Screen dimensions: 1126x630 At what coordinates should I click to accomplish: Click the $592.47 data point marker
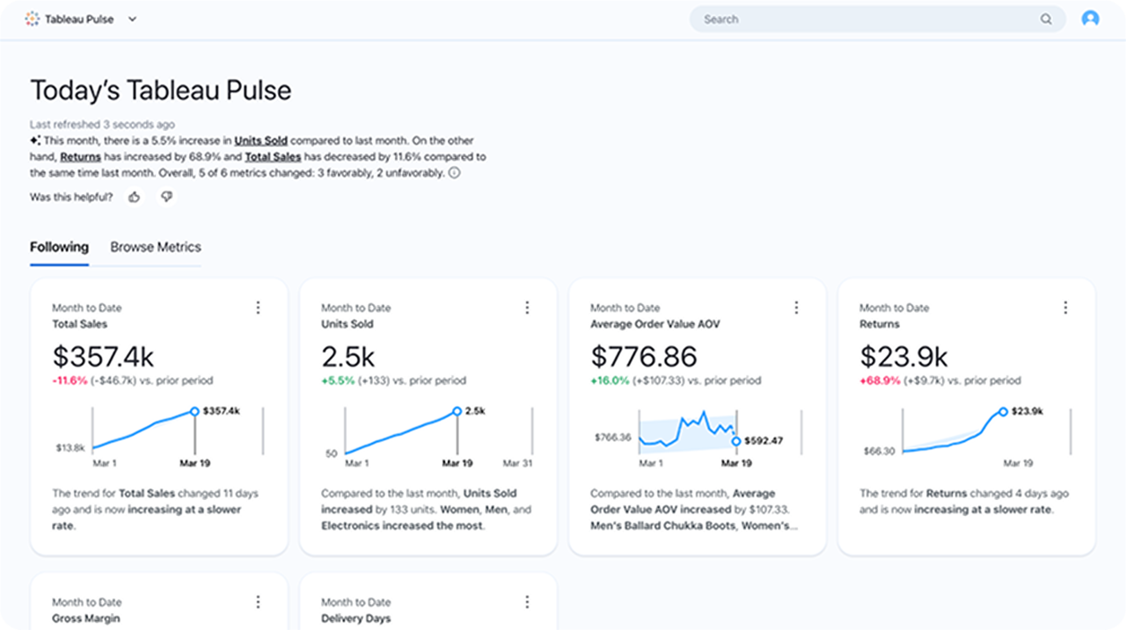click(736, 441)
